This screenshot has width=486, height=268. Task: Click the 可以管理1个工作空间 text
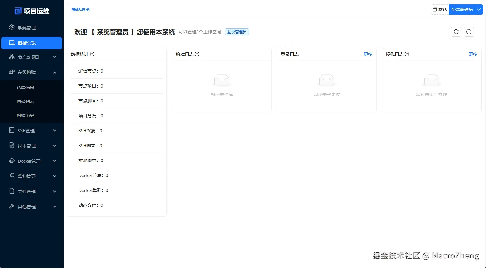click(200, 32)
